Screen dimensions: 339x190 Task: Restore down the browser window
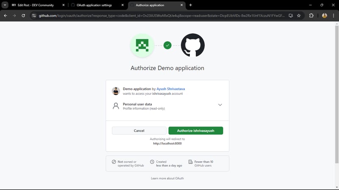click(322, 5)
